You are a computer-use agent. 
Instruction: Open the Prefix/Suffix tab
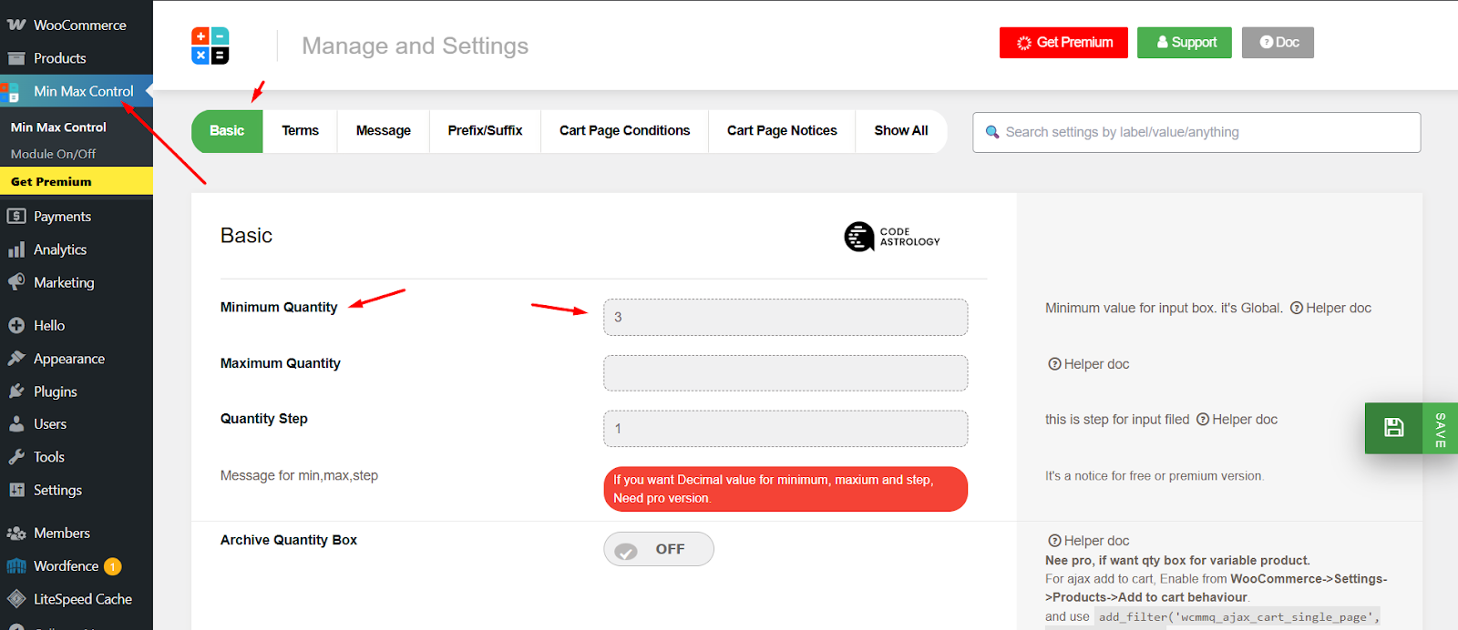click(x=485, y=131)
